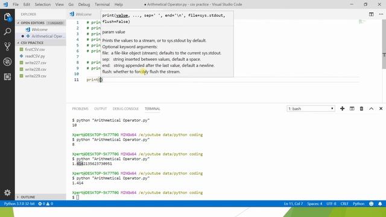Open firstCSV.csv file
This screenshot has height=217, width=386.
(x=35, y=49)
